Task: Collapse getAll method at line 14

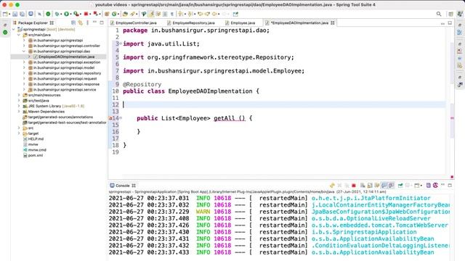Action: (121, 118)
